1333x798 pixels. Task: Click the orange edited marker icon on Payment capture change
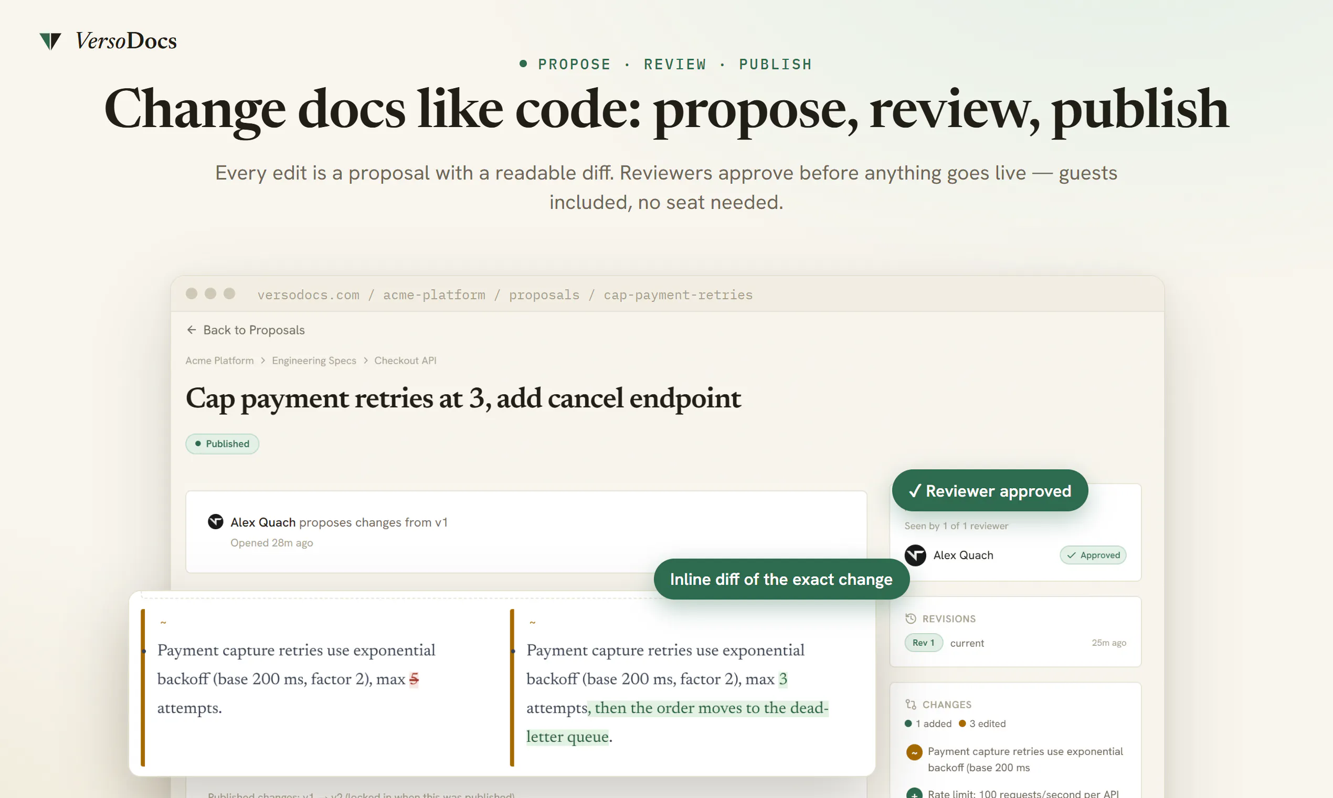point(914,752)
